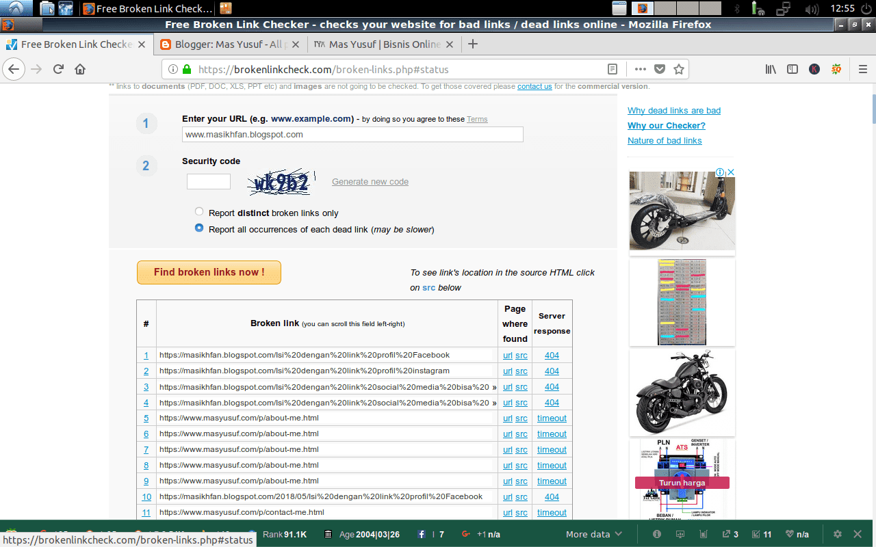
Task: Click the clock showing 12:55
Action: tap(842, 9)
